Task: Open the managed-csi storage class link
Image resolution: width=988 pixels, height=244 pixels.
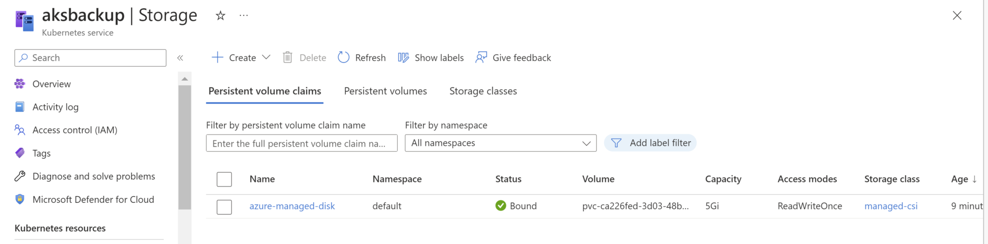Action: [x=891, y=206]
